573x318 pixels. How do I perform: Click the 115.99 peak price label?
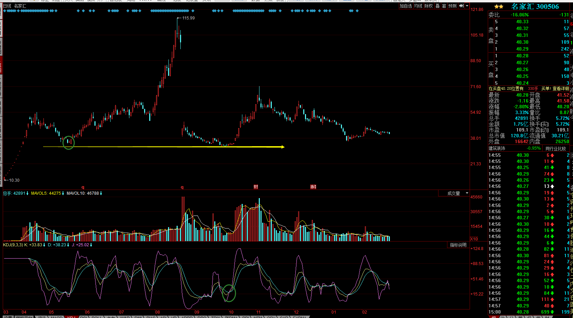(x=189, y=18)
